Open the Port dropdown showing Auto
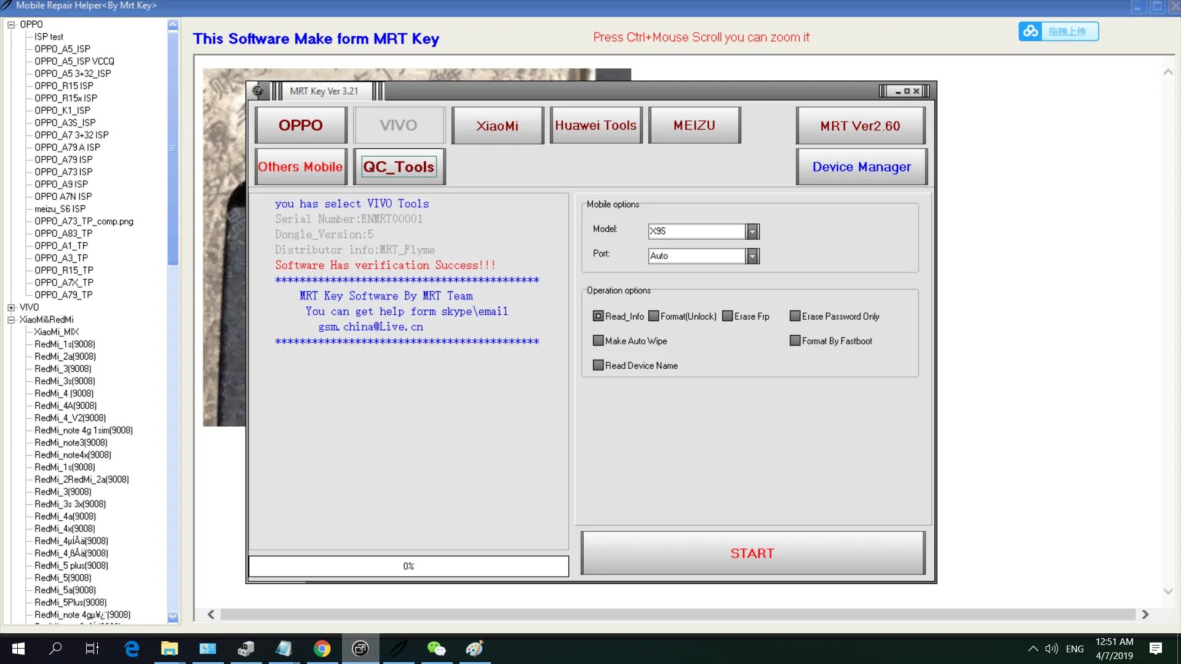Viewport: 1181px width, 664px height. (x=752, y=256)
